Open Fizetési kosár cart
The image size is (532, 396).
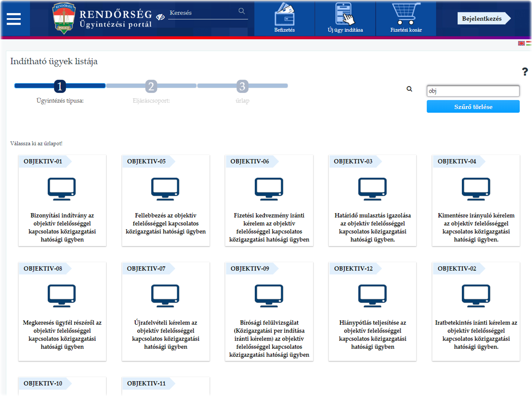point(406,18)
